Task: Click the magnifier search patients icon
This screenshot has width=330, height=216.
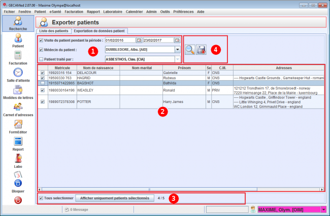Action: pyautogui.click(x=190, y=49)
